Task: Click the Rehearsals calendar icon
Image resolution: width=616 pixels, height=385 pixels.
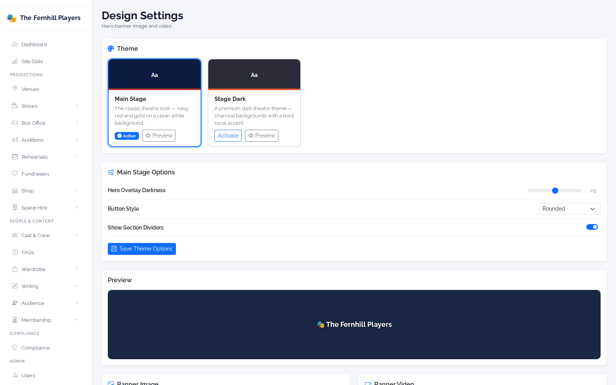Action: pos(15,157)
